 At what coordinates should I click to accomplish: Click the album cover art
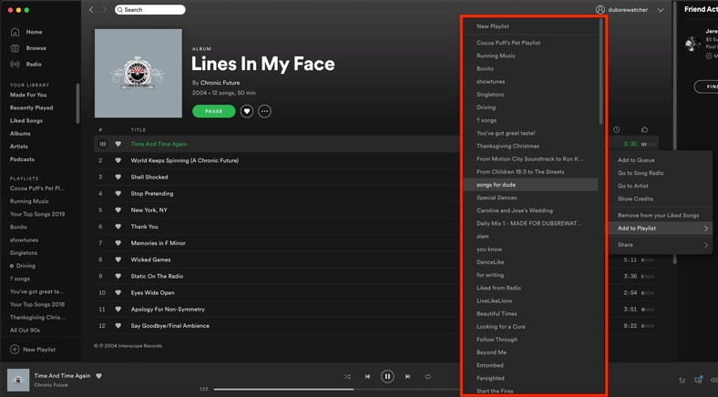138,73
